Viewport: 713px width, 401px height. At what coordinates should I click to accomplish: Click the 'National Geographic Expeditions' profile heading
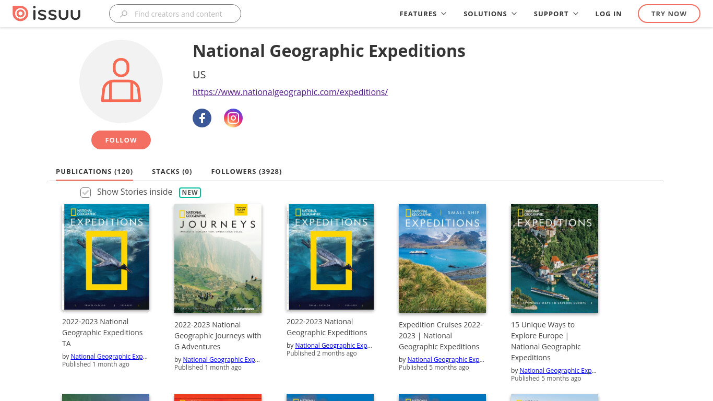pos(329,51)
